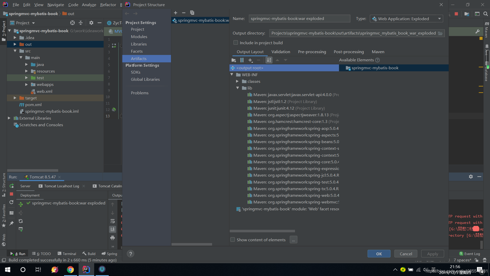Open SDKs under Platform Settings

[x=136, y=72]
